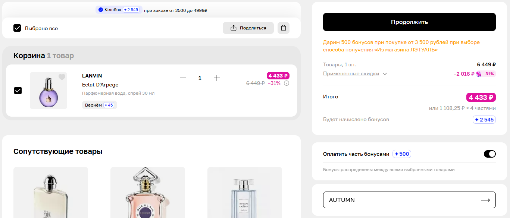Image resolution: width=510 pixels, height=218 pixels.
Task: Click the "Корзина 1 товар" heading
Action: (x=44, y=56)
